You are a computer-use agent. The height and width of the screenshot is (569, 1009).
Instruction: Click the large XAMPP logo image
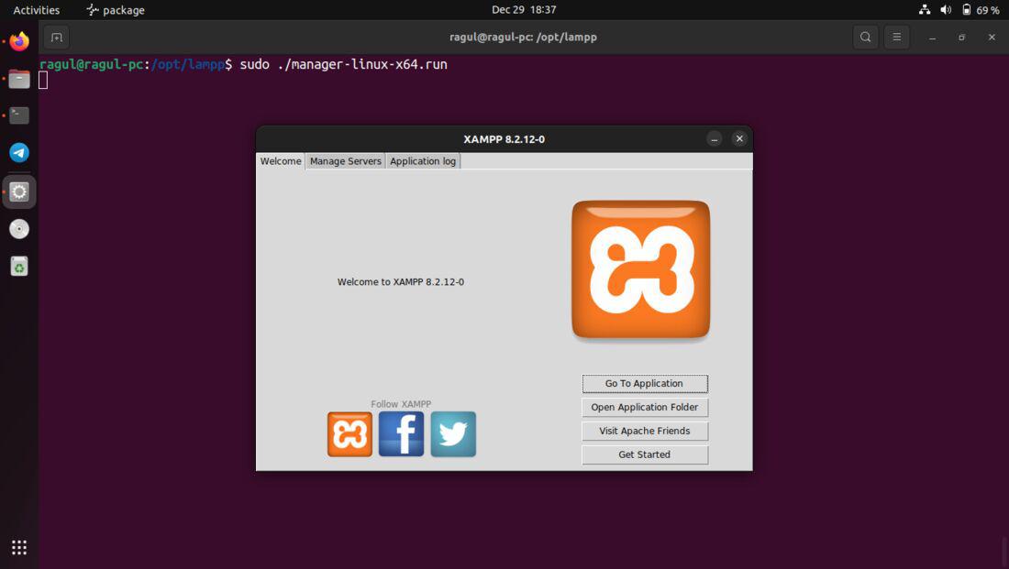pos(641,268)
